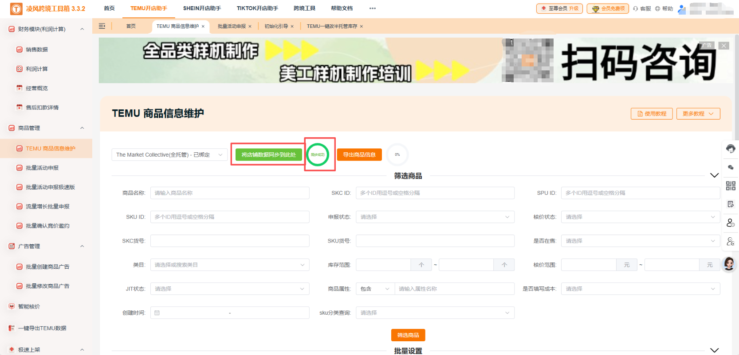The width and height of the screenshot is (739, 355).
Task: Collapse the 商品管理 section arrow
Action: pos(82,128)
